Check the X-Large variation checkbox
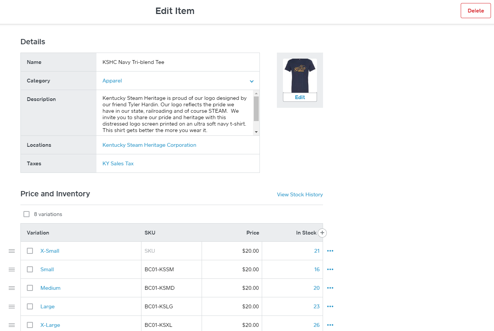Viewport: 494px width, 331px height. 30,325
